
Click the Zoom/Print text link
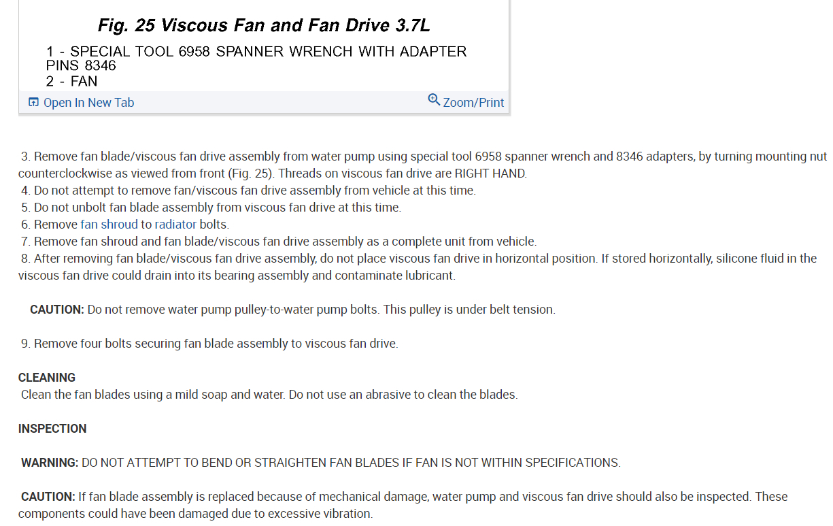(473, 103)
